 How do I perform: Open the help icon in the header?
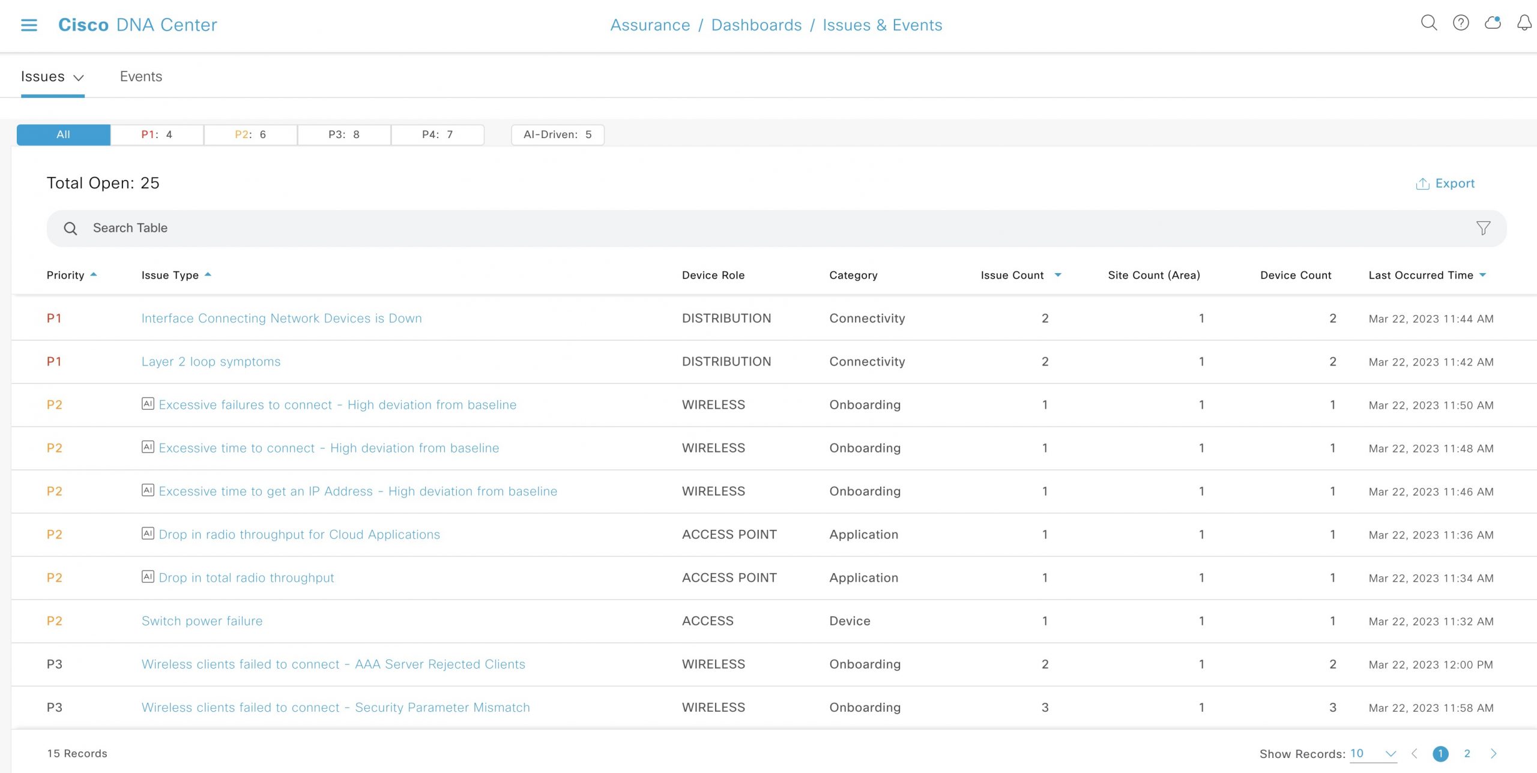[x=1461, y=23]
